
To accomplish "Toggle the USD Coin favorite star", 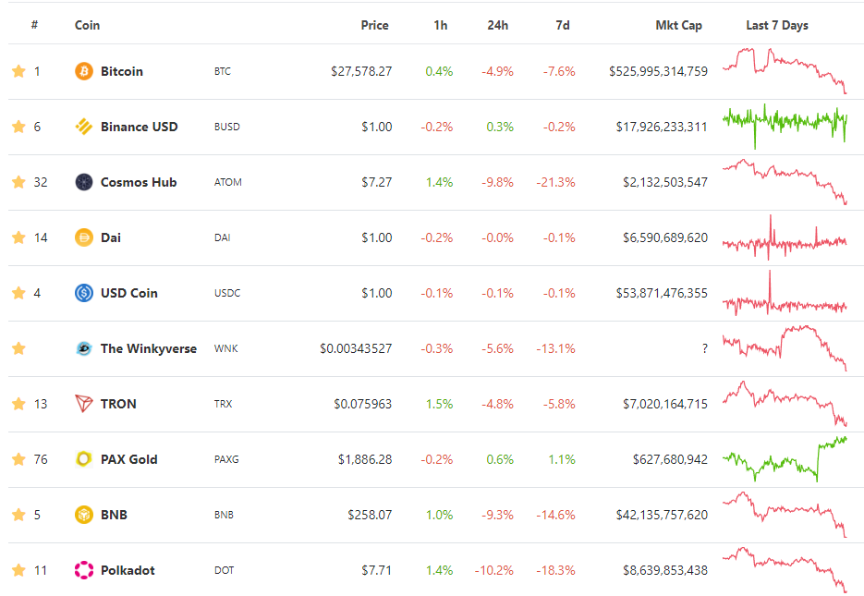I will 18,293.
